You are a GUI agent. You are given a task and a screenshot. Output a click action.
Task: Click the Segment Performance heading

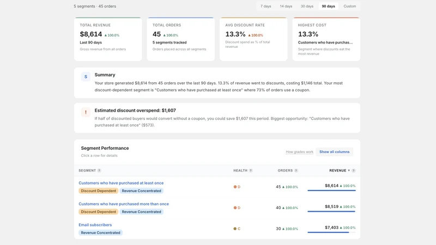click(x=105, y=148)
